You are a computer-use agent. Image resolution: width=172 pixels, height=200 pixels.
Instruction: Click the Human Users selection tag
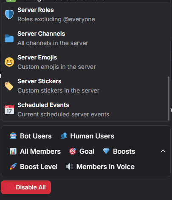click(x=87, y=136)
